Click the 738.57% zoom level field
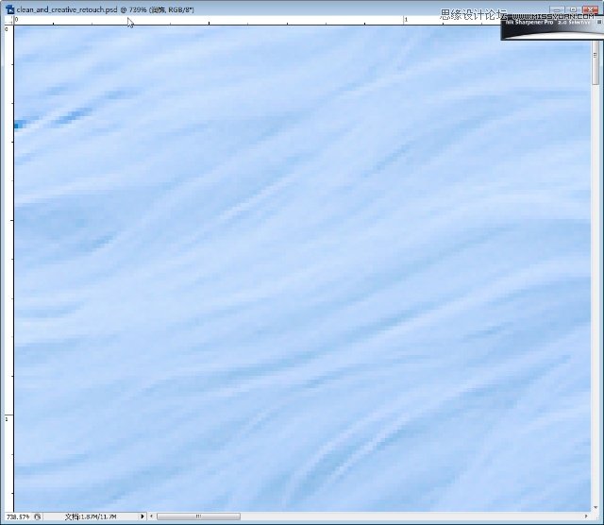 (x=18, y=517)
